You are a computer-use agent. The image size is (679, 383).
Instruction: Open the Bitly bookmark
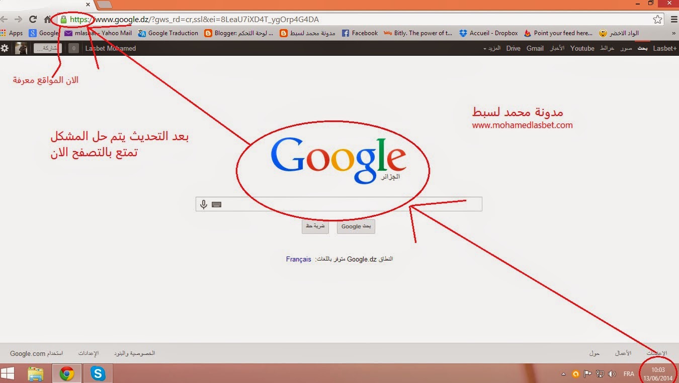point(418,33)
